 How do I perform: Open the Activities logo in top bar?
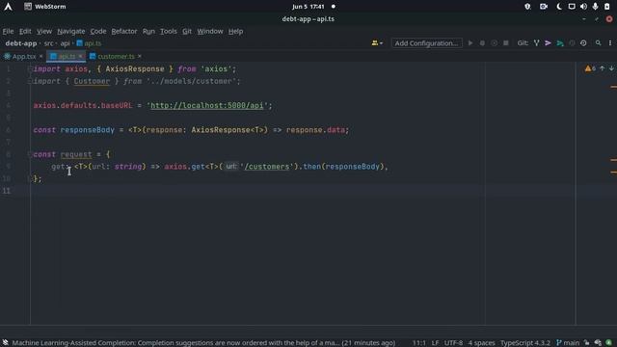(x=8, y=7)
